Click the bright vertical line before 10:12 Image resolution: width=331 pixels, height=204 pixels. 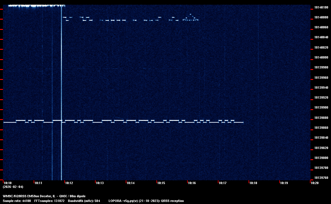(61, 88)
